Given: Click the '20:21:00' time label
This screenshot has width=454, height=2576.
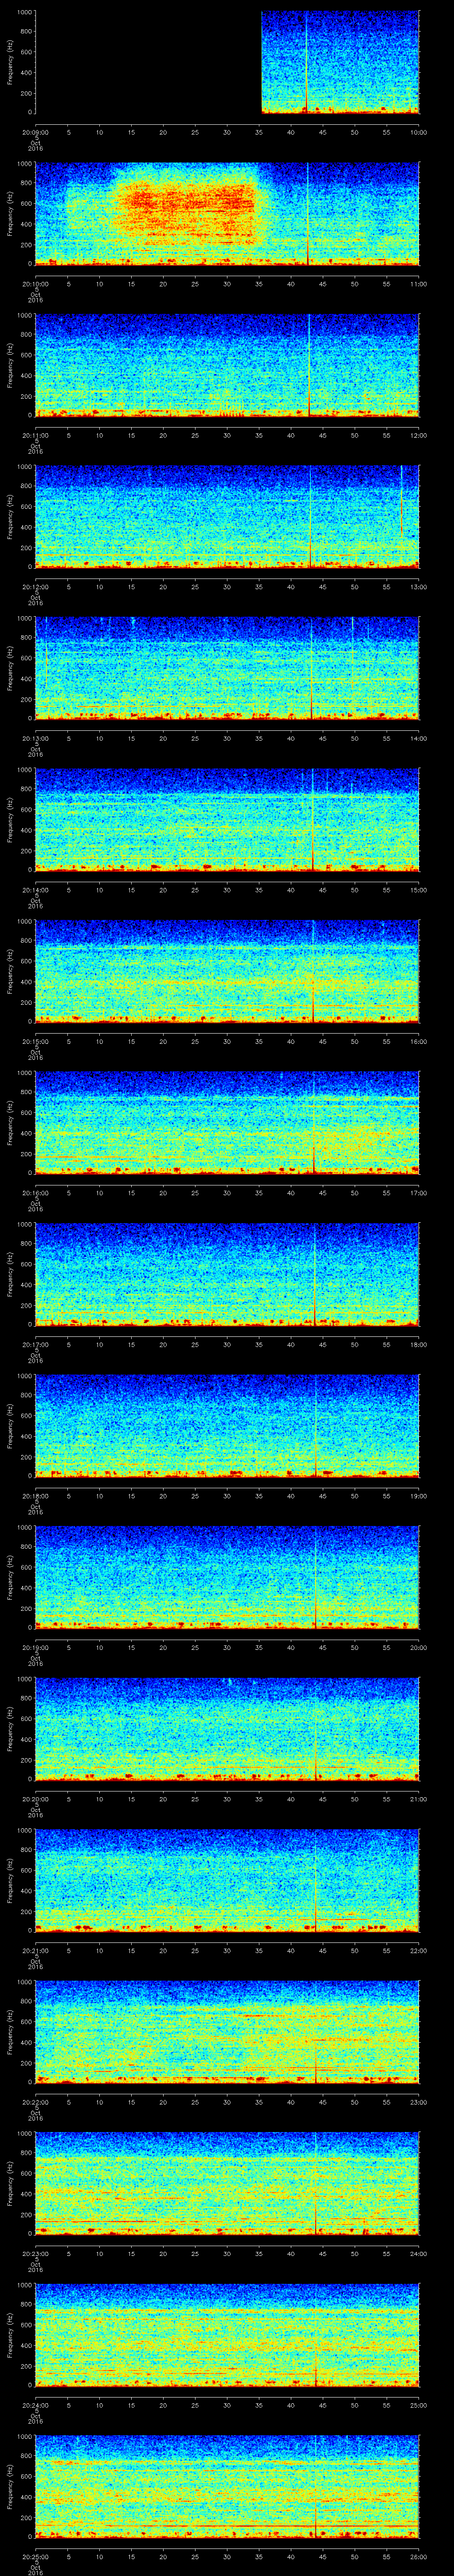Looking at the screenshot, I should point(36,1950).
